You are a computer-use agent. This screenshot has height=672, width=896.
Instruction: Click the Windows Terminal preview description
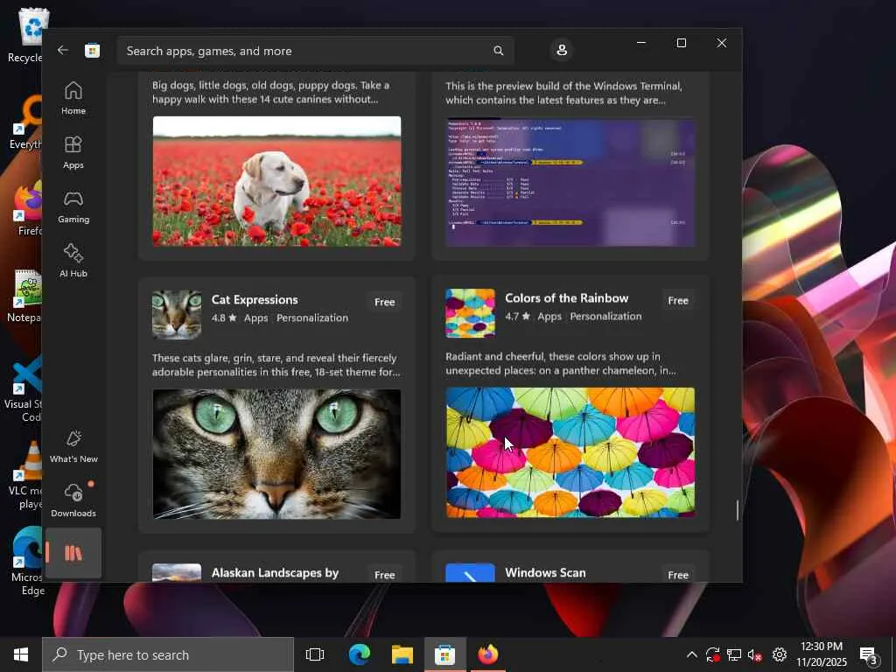563,93
